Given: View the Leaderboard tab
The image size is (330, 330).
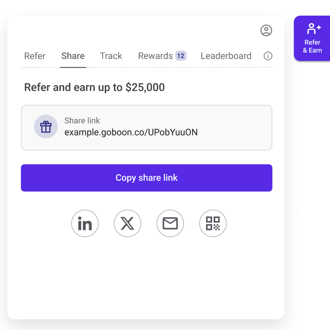Looking at the screenshot, I should click(x=226, y=56).
